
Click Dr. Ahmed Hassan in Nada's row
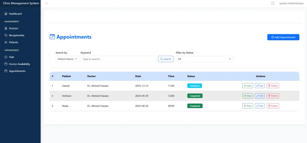[98, 106]
